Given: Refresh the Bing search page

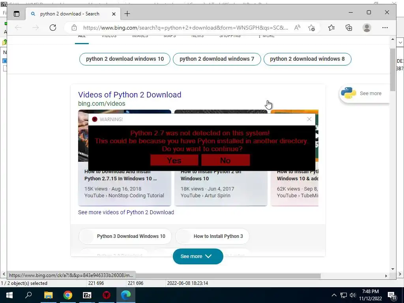Looking at the screenshot, I should (53, 28).
